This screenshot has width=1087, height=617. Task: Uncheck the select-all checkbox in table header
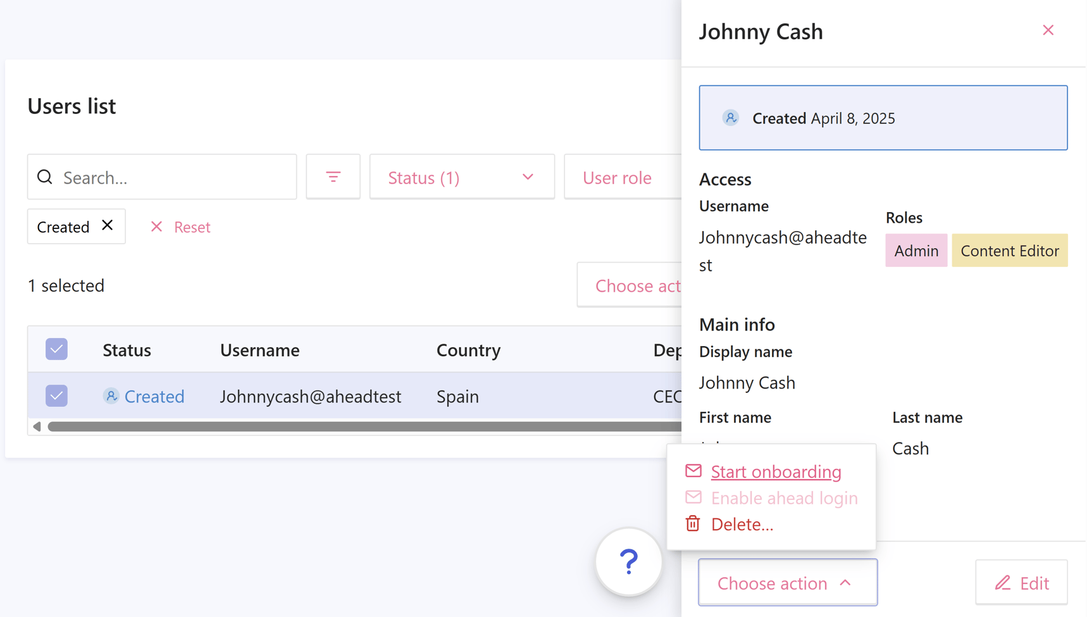pyautogui.click(x=56, y=349)
